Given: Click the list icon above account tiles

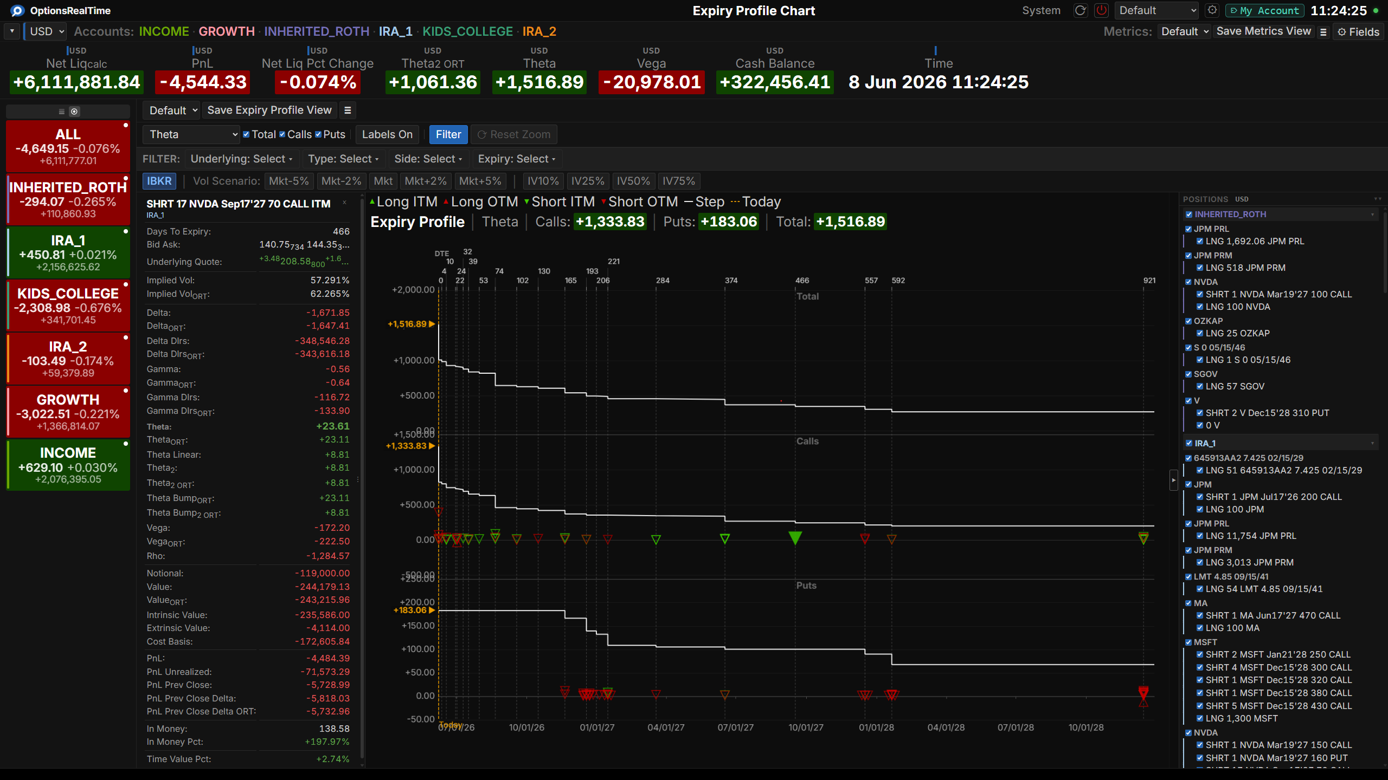Looking at the screenshot, I should point(61,112).
